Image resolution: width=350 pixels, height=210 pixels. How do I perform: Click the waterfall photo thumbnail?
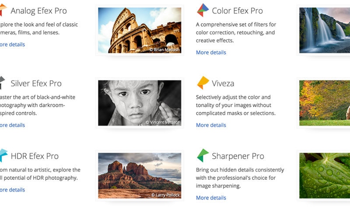[x=325, y=30]
